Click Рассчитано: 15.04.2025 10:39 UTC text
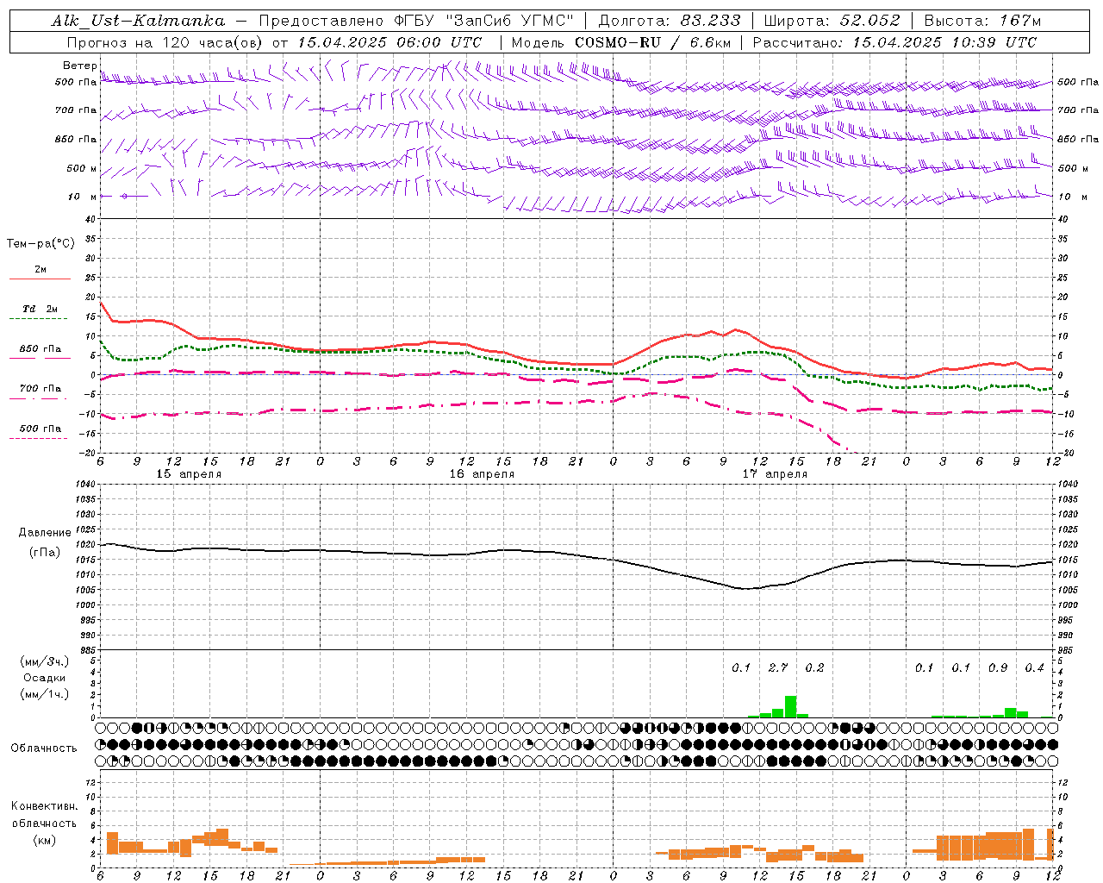 point(894,42)
